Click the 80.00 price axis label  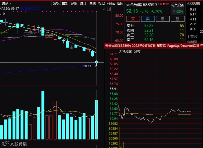click(x=119, y=16)
